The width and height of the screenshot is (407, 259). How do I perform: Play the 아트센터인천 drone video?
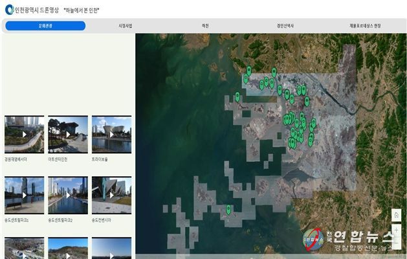pos(68,134)
